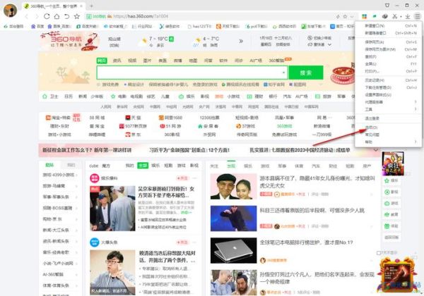This screenshot has width=424, height=296.
Task: Switch to the 视频 search tab
Action: (x=132, y=61)
